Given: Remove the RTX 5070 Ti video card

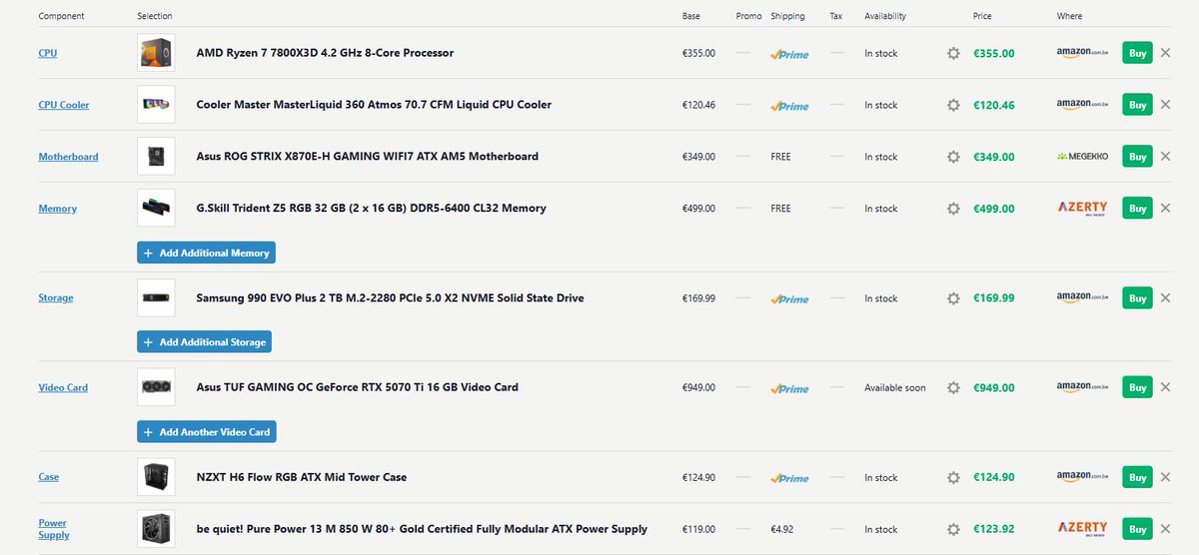Looking at the screenshot, I should pos(1165,387).
